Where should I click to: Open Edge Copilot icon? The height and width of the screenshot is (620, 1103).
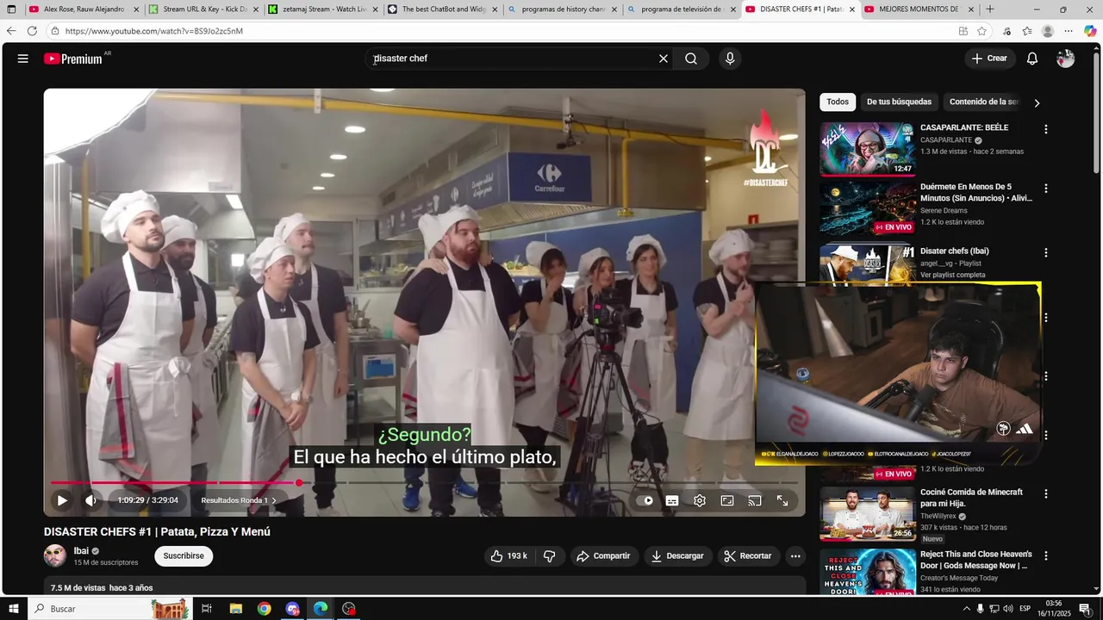pyautogui.click(x=1090, y=31)
